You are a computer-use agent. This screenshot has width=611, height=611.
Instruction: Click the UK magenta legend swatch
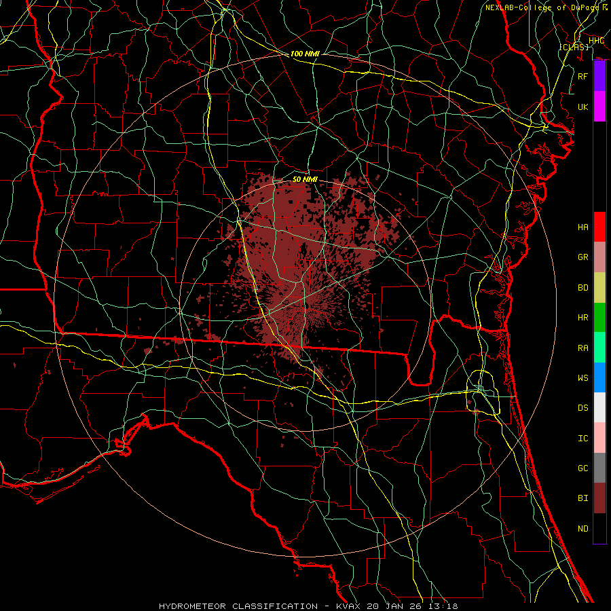pyautogui.click(x=599, y=107)
